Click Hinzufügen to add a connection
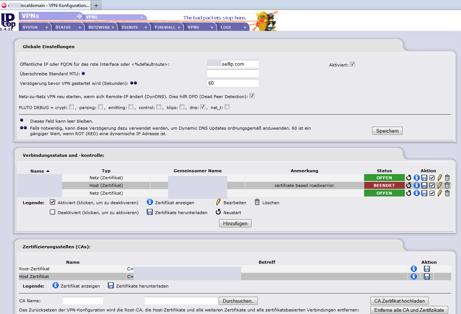 pos(235,223)
